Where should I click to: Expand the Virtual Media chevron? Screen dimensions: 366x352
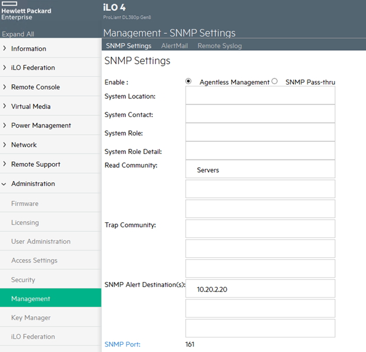(4, 106)
